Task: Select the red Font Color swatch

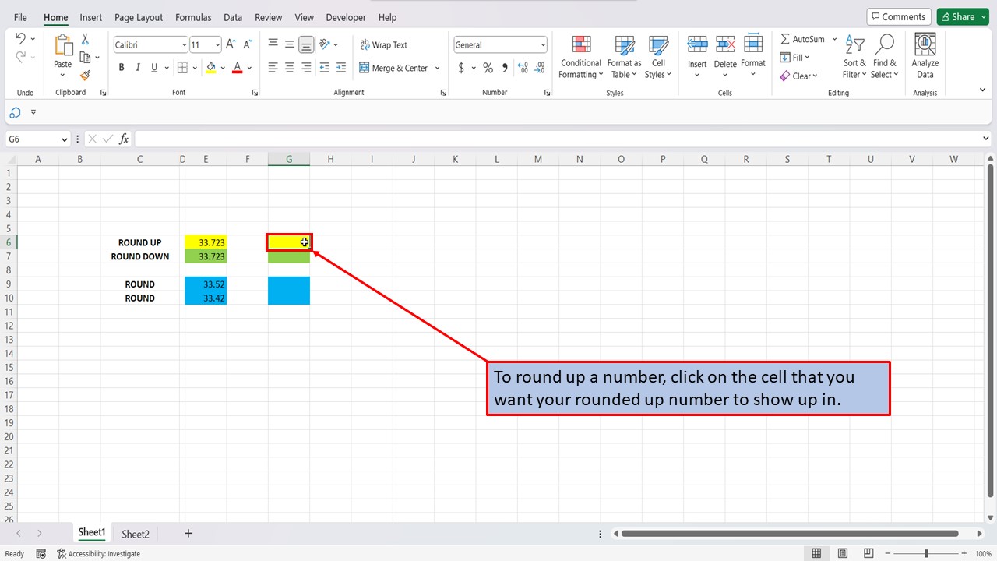Action: (238, 68)
